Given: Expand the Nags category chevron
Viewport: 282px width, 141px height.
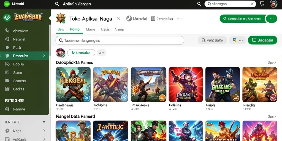Looking at the screenshot, I should (44, 131).
